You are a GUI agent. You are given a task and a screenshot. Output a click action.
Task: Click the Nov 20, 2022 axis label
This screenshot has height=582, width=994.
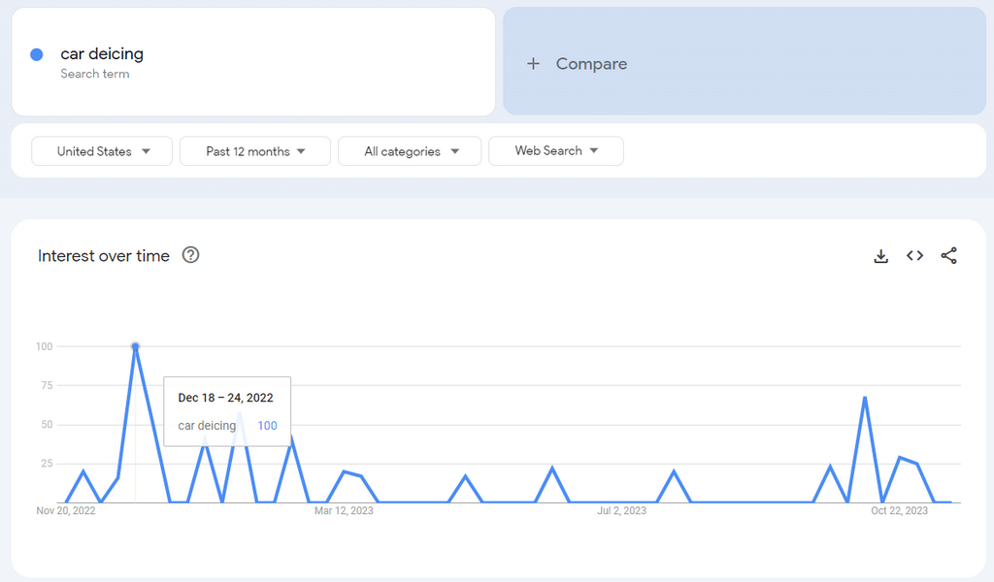[66, 510]
